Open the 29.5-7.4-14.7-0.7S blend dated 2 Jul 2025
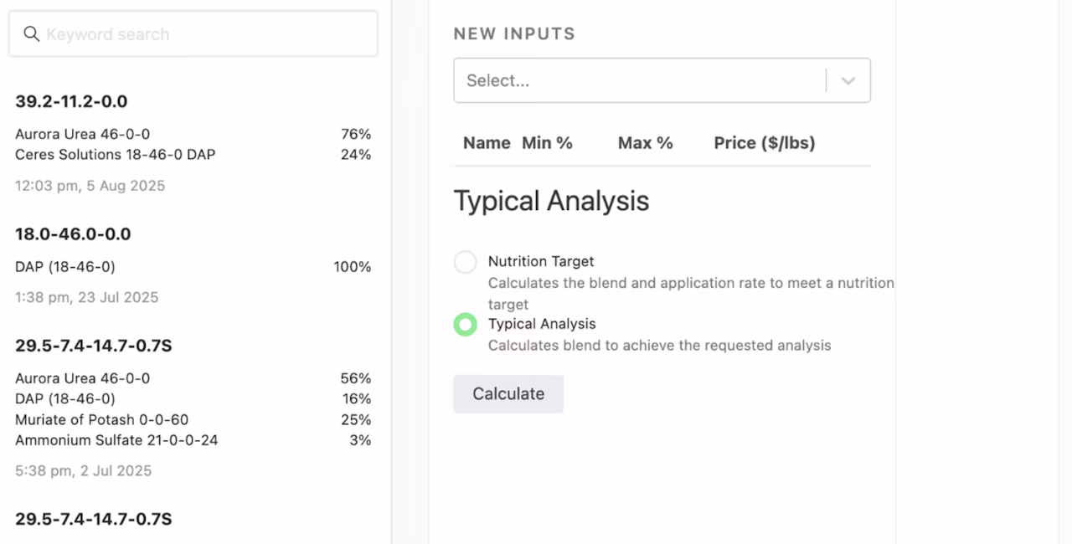This screenshot has width=1072, height=544. tap(94, 346)
